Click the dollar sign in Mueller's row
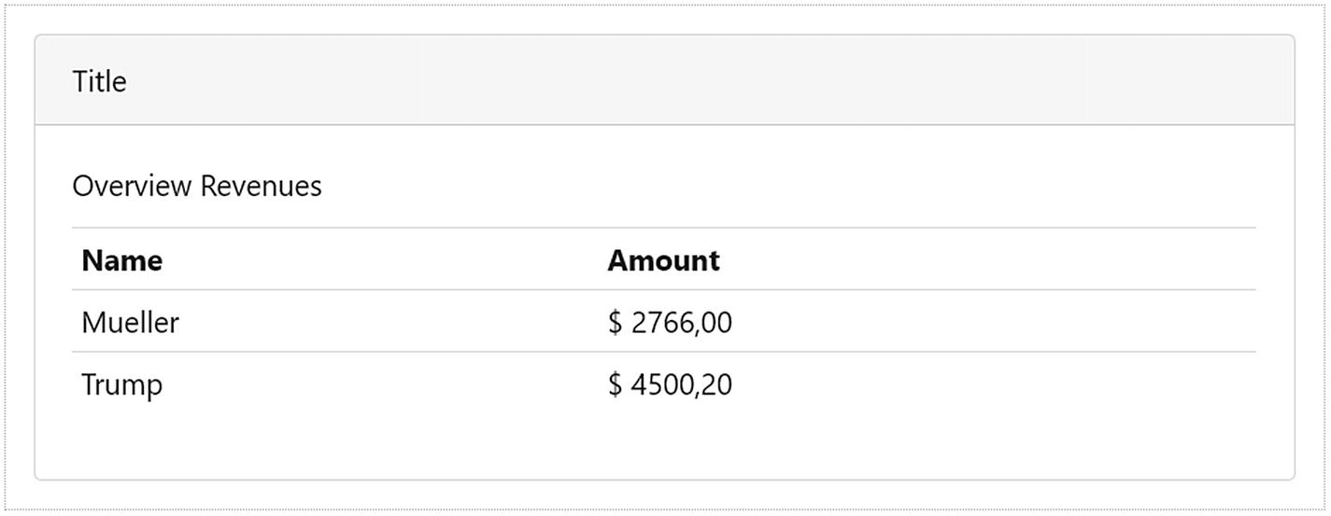Viewport: 1331px width, 516px height. click(615, 323)
